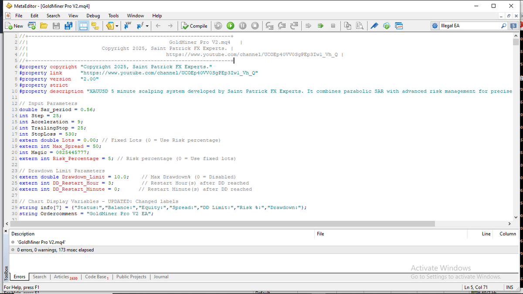Click the horizontal scrollbar right arrow
This screenshot has width=523, height=294.
pyautogui.click(x=509, y=223)
